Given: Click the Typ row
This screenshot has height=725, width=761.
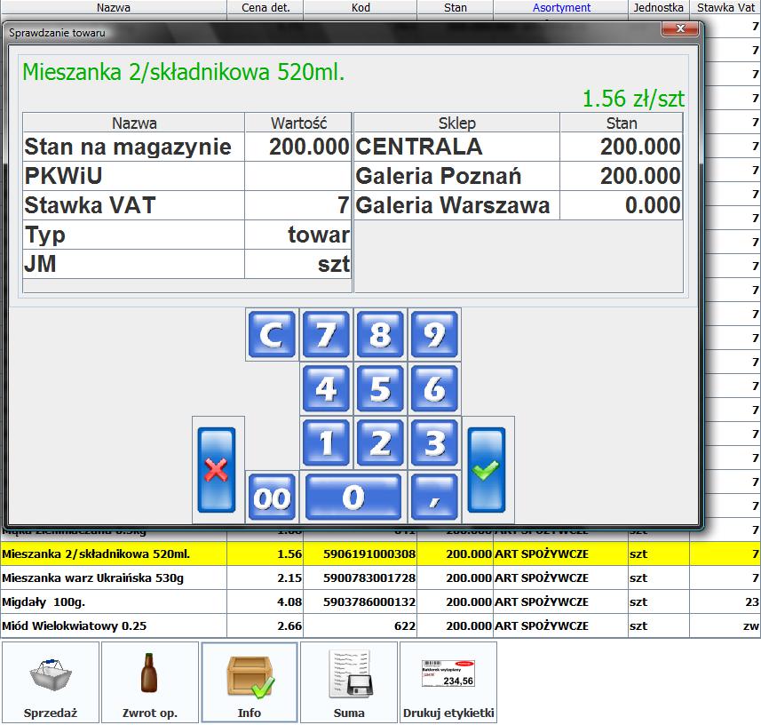Looking at the screenshot, I should pos(186,235).
